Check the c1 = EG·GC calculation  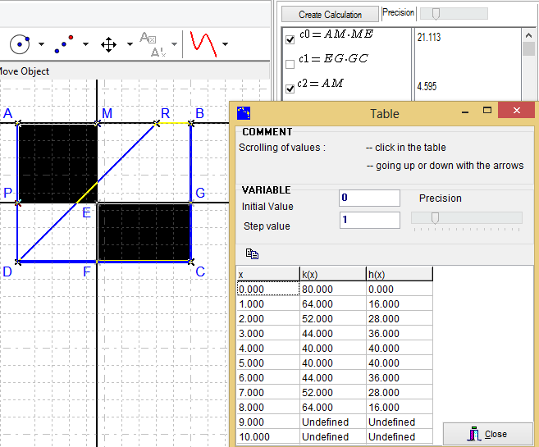[x=290, y=64]
